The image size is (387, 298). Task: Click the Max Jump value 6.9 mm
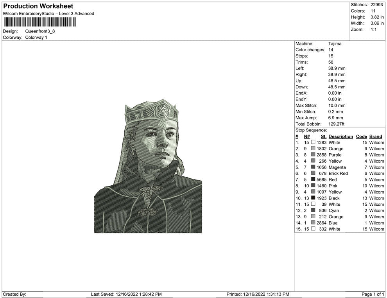[x=335, y=118]
